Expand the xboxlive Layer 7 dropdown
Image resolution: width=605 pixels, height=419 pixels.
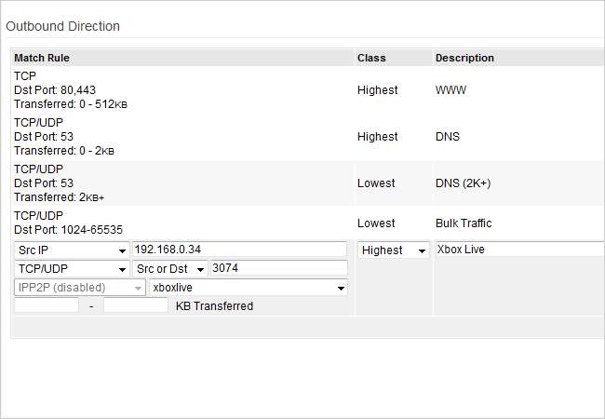(x=249, y=288)
